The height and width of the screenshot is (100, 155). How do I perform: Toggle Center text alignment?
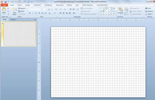[64, 13]
